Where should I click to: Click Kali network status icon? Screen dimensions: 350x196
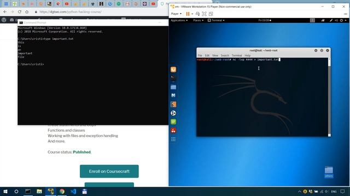pos(323,20)
